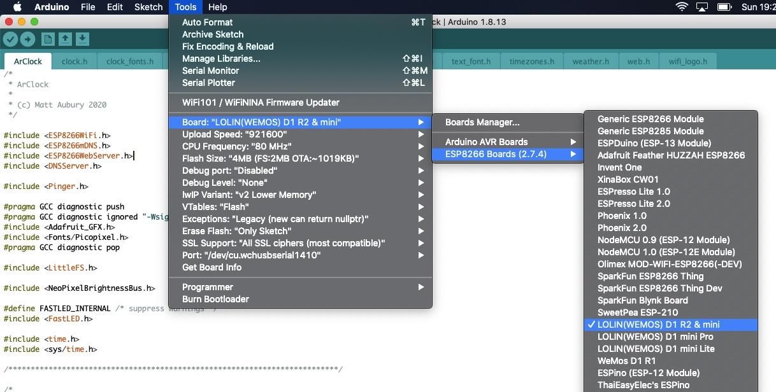The image size is (776, 392).
Task: Click the Upload arrow icon
Action: [x=27, y=39]
